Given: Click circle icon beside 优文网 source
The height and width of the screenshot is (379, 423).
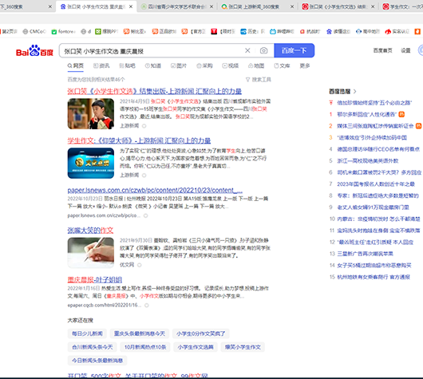Looking at the screenshot, I should click(140, 265).
